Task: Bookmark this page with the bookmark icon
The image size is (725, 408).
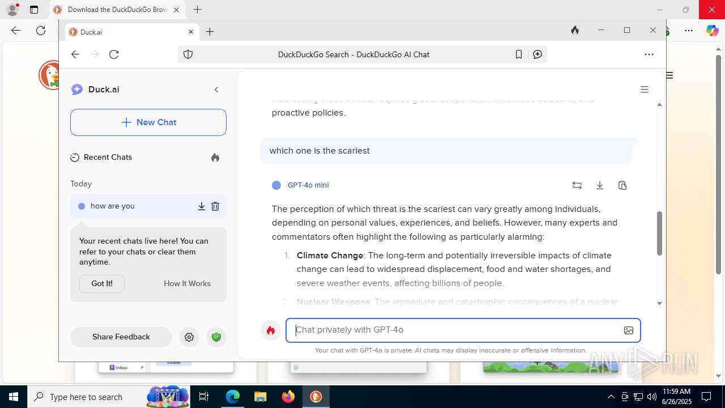Action: pyautogui.click(x=519, y=54)
